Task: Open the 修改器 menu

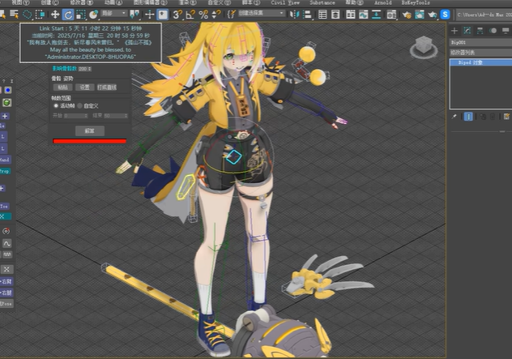Action: 82,2
